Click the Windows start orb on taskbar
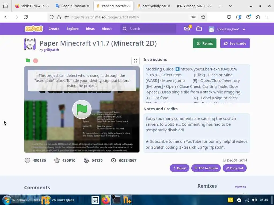This screenshot has width=274, height=205. (x=7, y=200)
